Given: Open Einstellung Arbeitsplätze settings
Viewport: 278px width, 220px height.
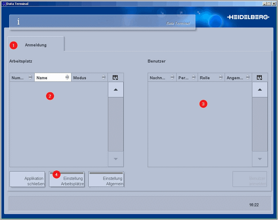Looking at the screenshot, I should (67, 180).
